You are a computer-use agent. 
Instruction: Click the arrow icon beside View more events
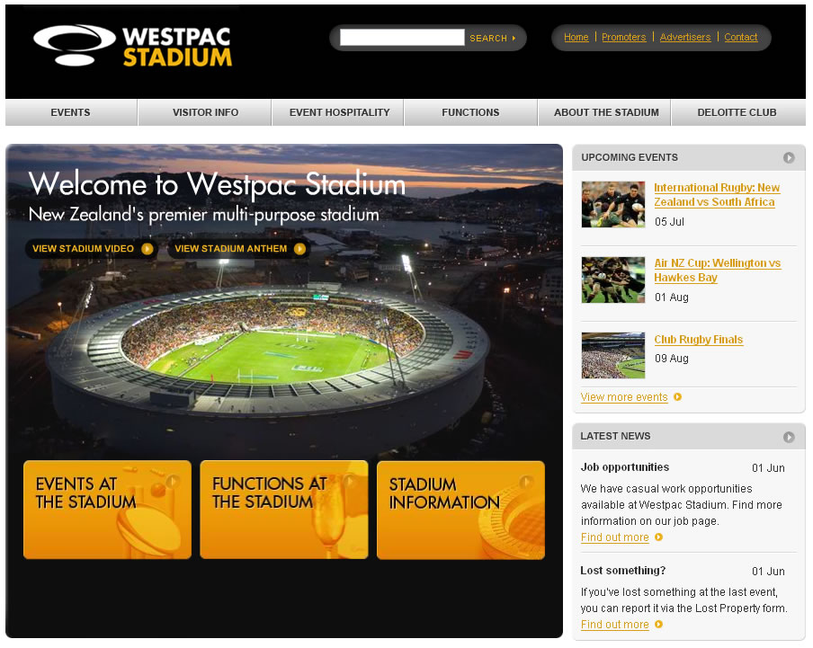pyautogui.click(x=678, y=396)
